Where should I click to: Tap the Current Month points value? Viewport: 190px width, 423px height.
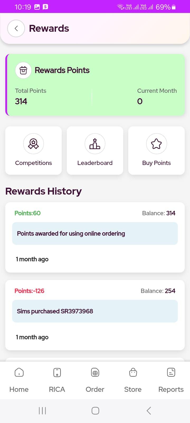[140, 101]
